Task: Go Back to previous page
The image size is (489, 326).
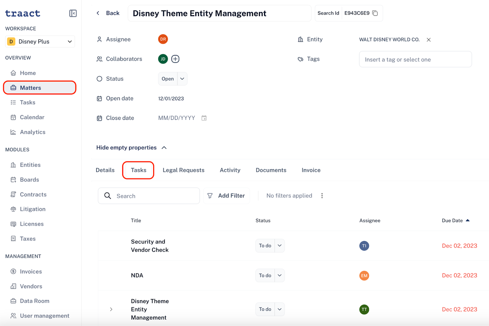Action: [x=108, y=13]
